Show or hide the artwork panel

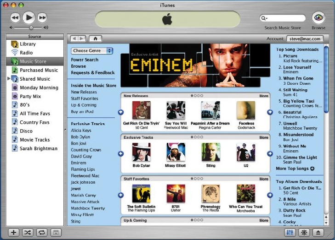click(56, 232)
